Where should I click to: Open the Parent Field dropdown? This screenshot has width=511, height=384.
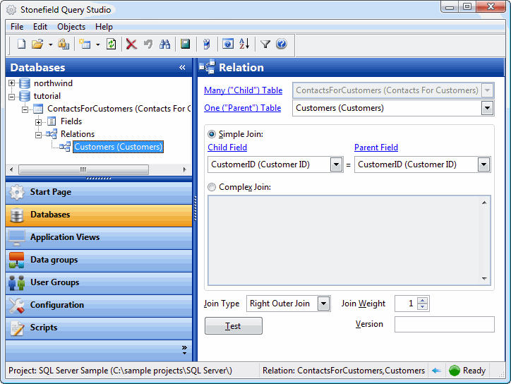point(483,164)
